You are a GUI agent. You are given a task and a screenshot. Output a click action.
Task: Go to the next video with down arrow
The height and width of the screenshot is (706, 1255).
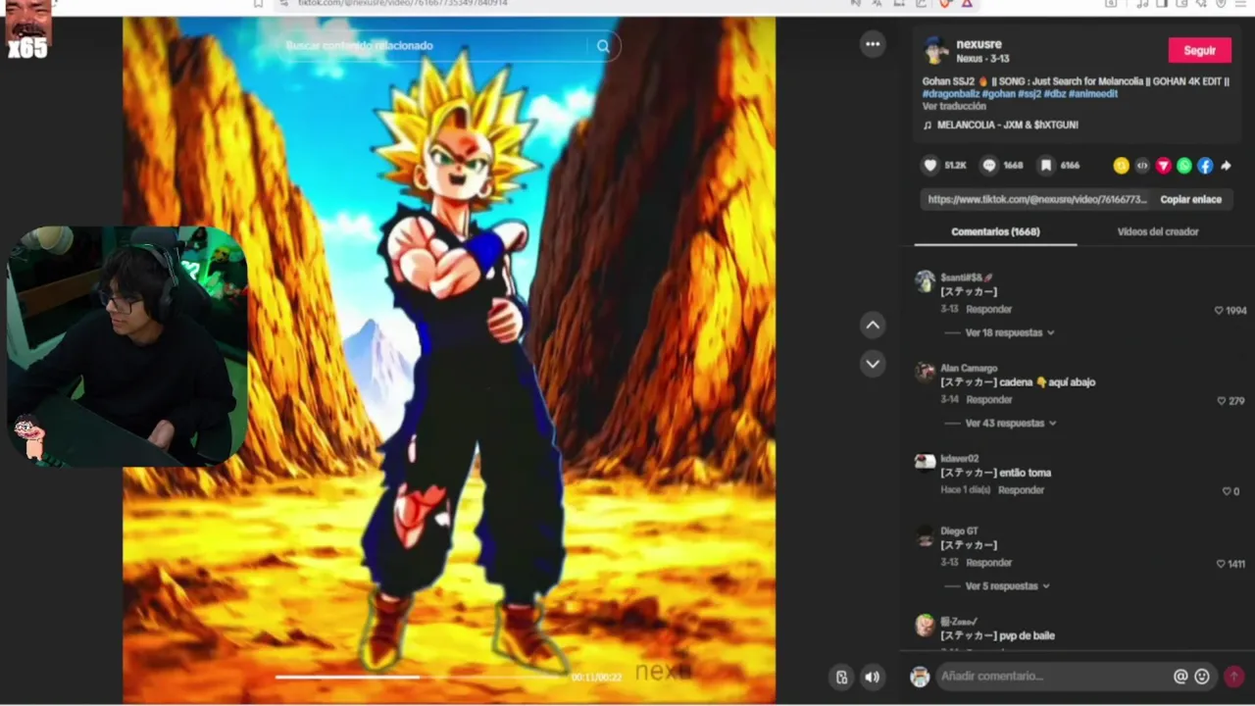point(873,364)
